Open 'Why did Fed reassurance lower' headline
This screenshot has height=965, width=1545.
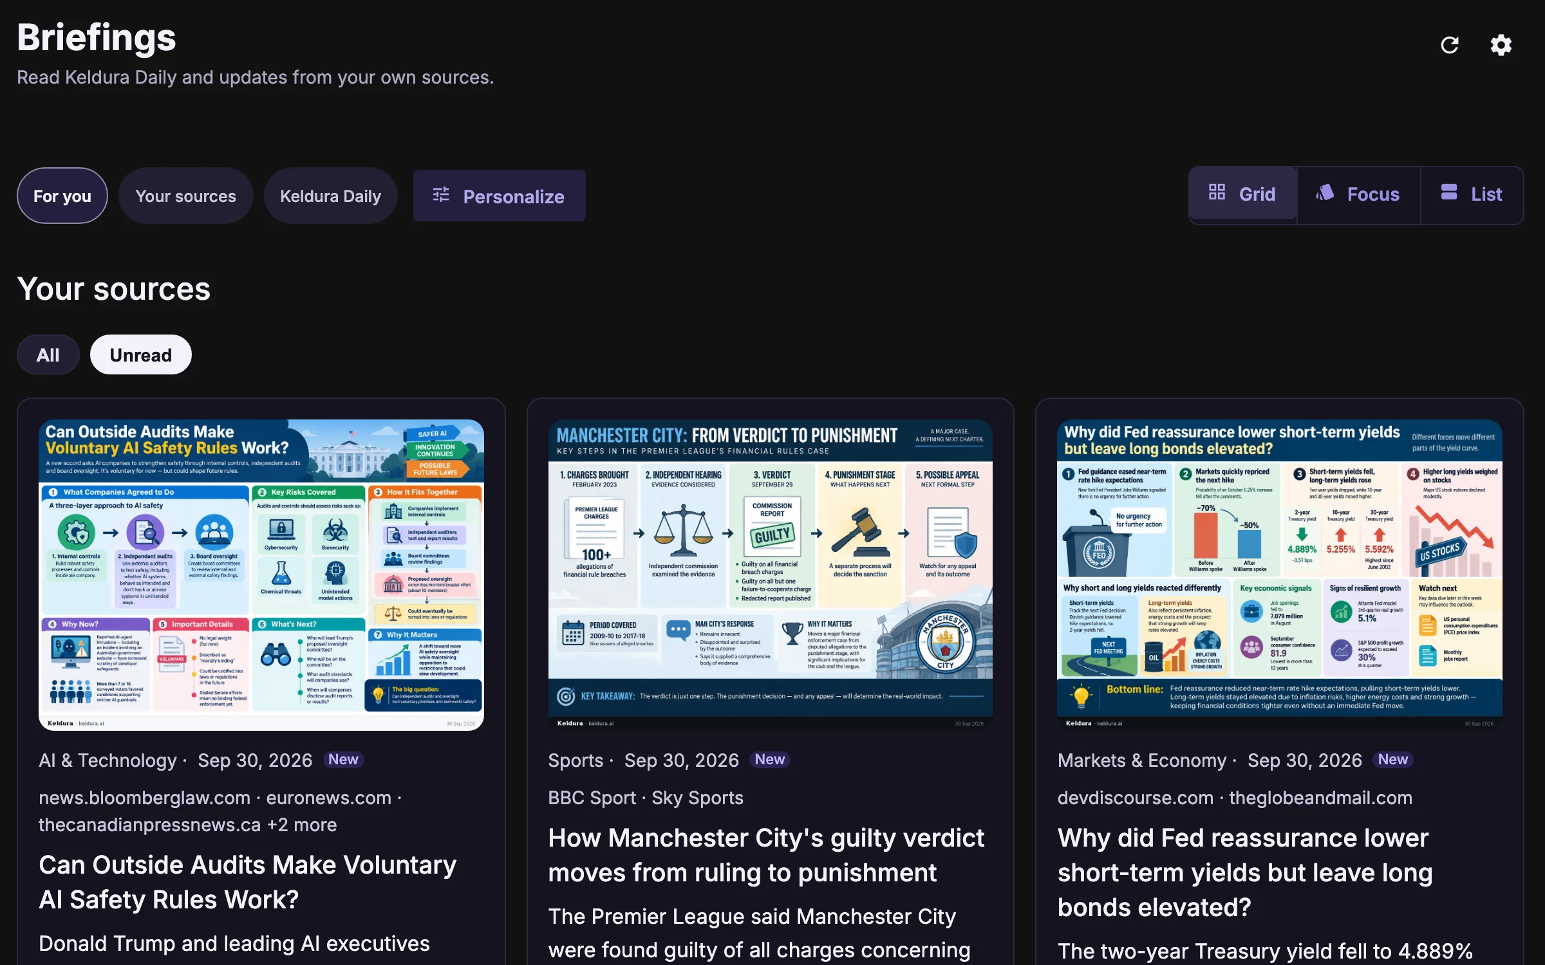[x=1246, y=872]
